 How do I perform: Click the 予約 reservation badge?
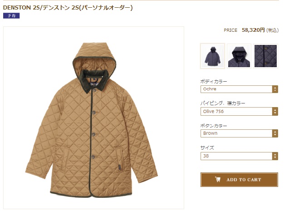pyautogui.click(x=11, y=16)
